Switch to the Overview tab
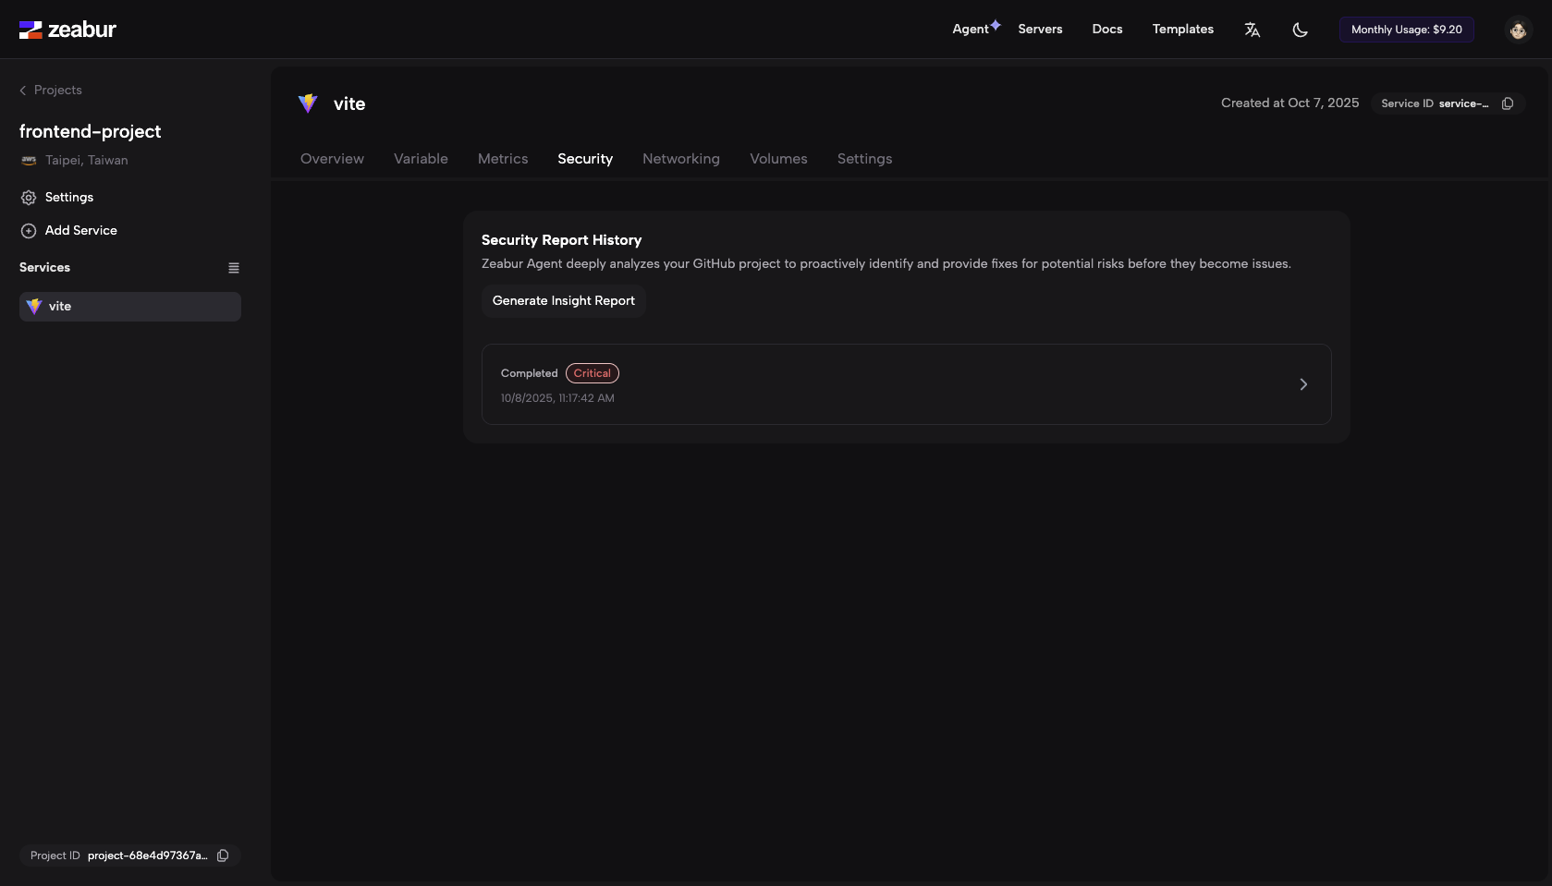1552x886 pixels. point(332,159)
